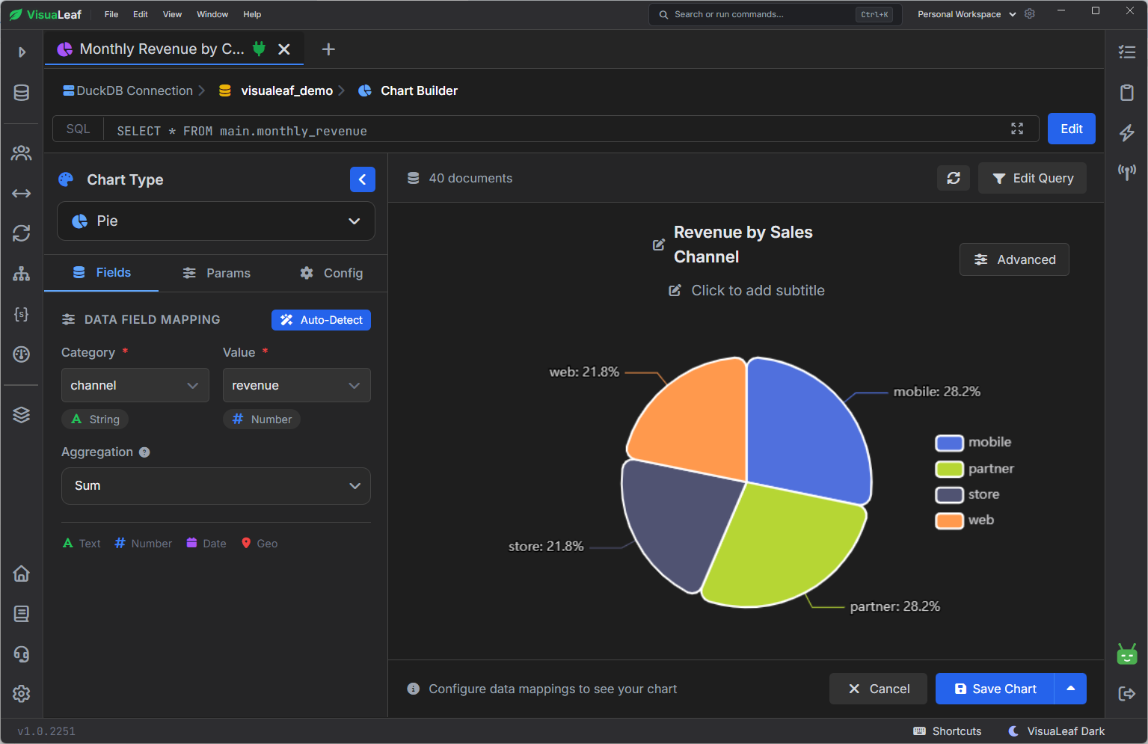Screen dimensions: 1148x744
Task: Open the stacked layers sidebar icon
Action: pyautogui.click(x=22, y=415)
